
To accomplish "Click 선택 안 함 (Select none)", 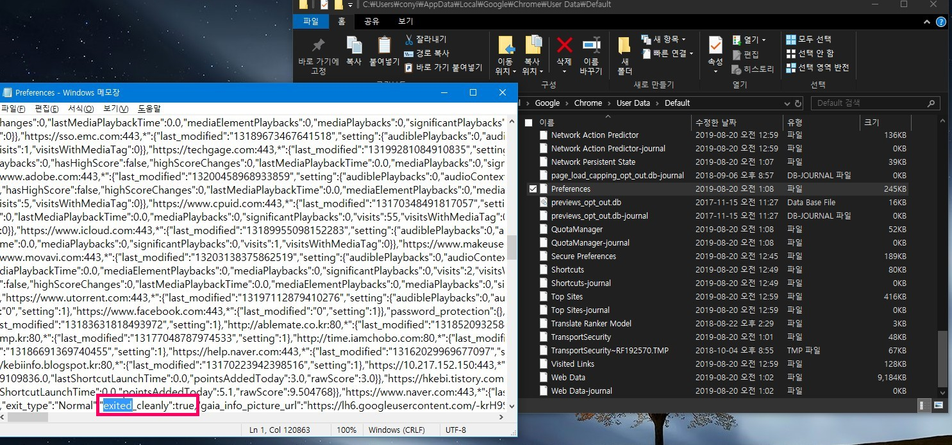I will (810, 53).
